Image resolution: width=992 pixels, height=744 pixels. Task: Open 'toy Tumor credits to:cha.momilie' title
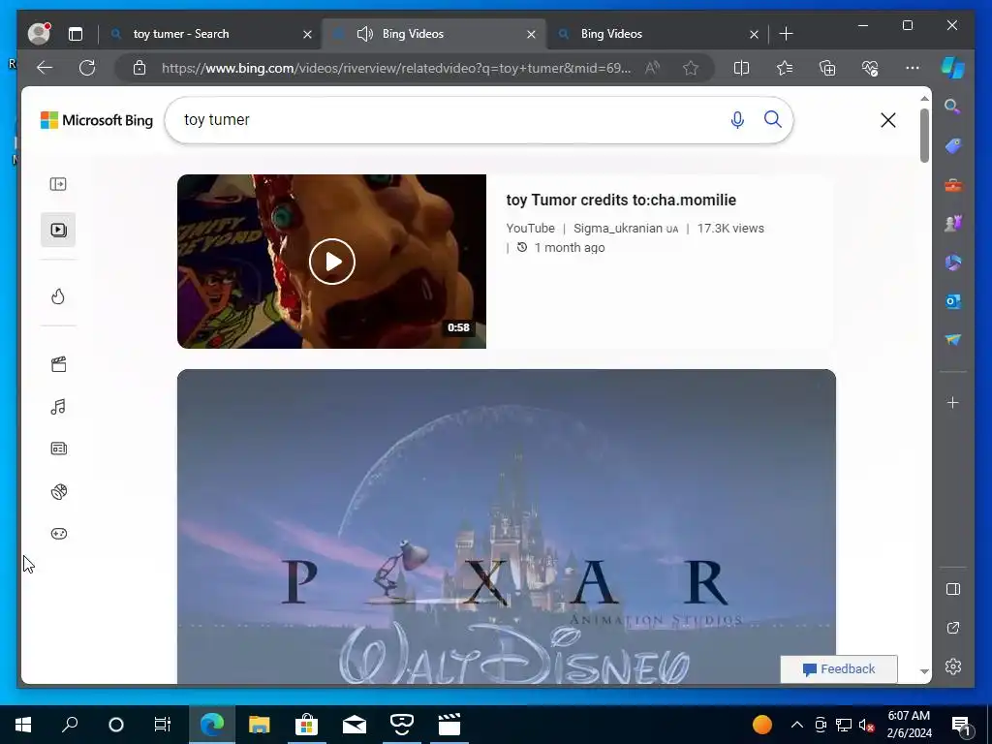point(621,200)
